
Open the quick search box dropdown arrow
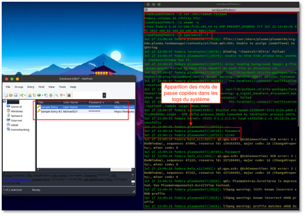(104, 95)
